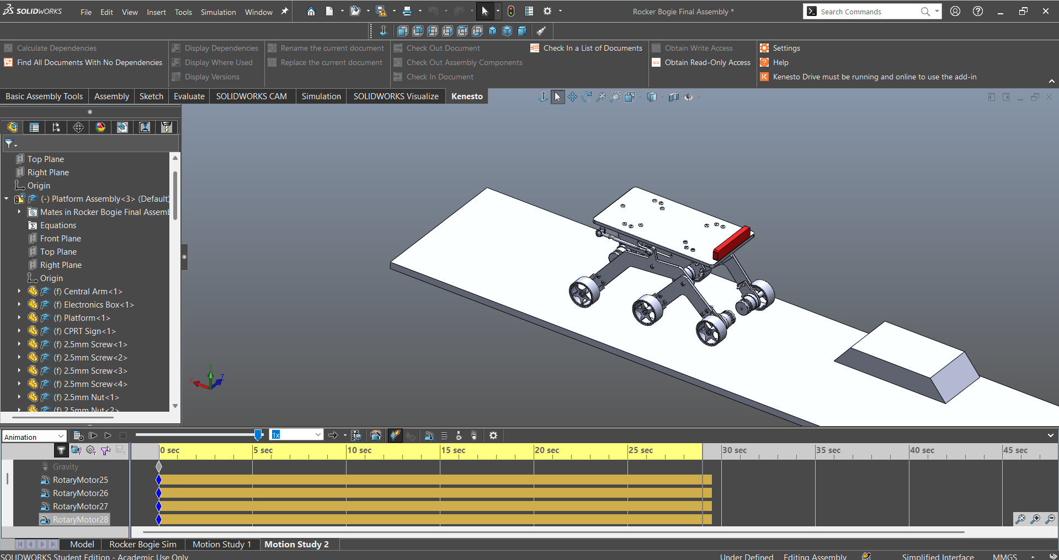Image resolution: width=1059 pixels, height=560 pixels.
Task: Toggle the timeline filter funnel icon
Action: point(61,450)
